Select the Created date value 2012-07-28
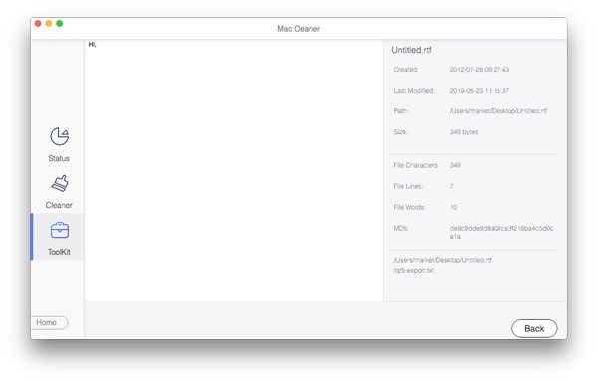 tap(479, 70)
